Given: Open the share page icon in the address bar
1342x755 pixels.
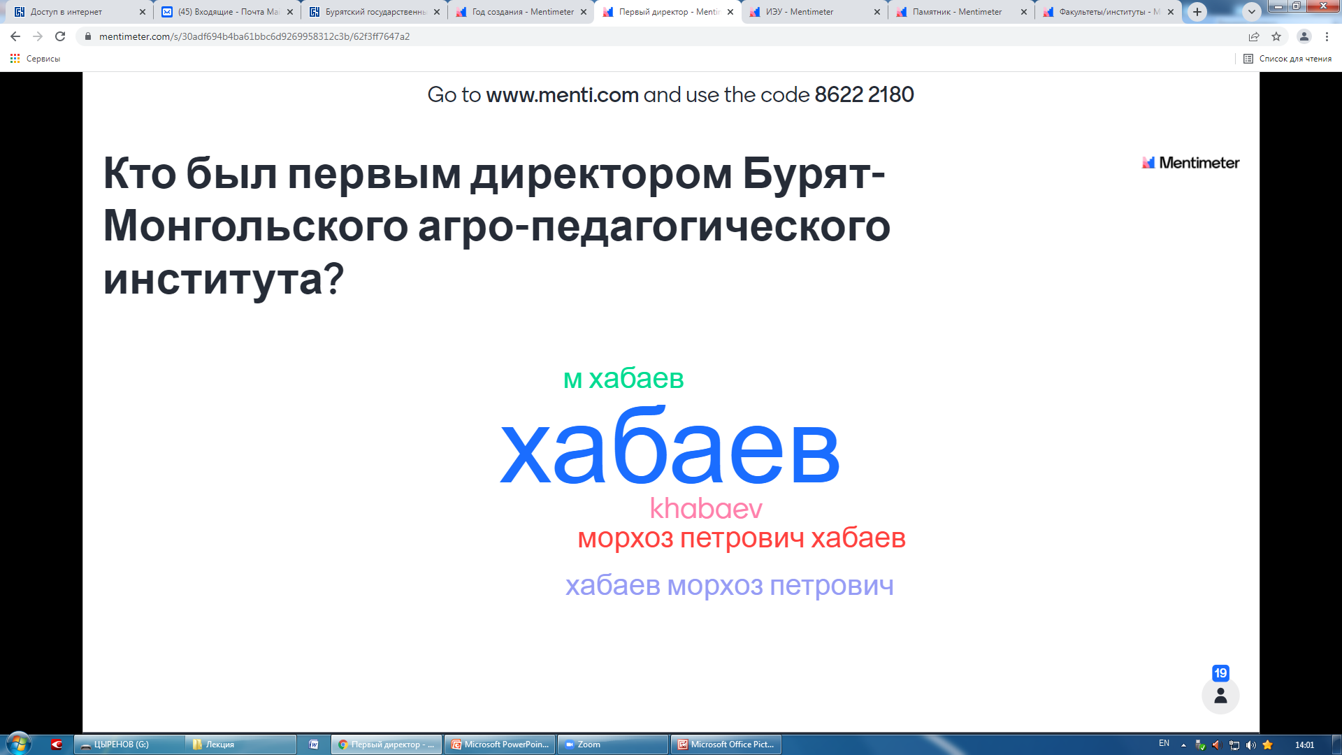Looking at the screenshot, I should coord(1254,36).
